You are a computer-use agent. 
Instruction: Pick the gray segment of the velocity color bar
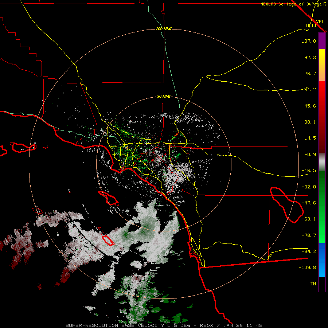322,162
